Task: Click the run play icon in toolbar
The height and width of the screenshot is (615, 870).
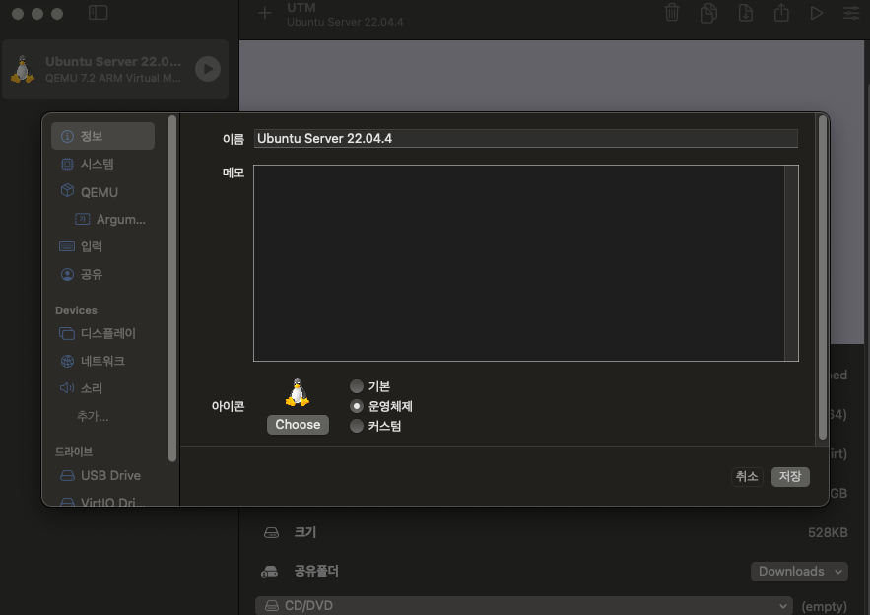Action: [x=816, y=12]
